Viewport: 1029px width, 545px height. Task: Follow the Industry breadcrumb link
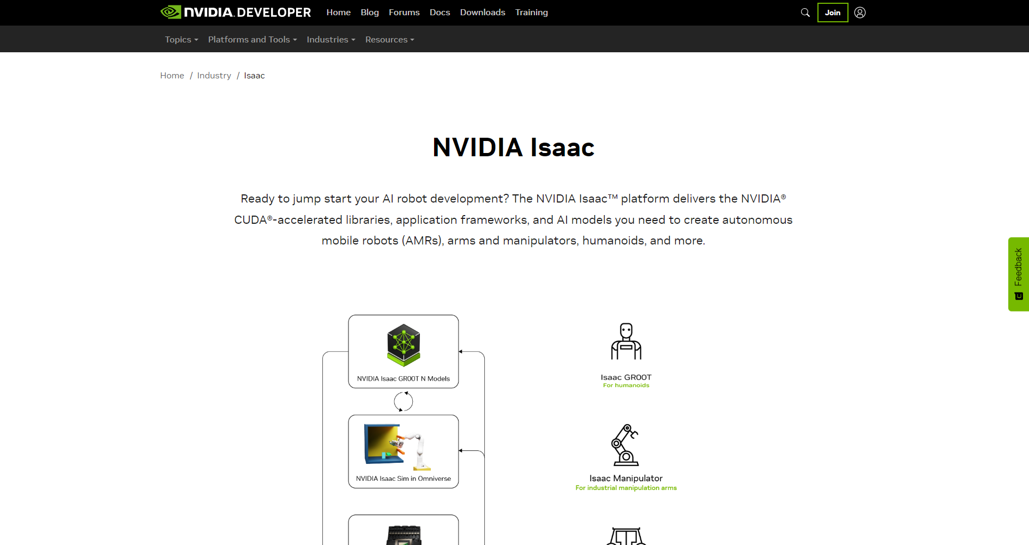tap(214, 76)
